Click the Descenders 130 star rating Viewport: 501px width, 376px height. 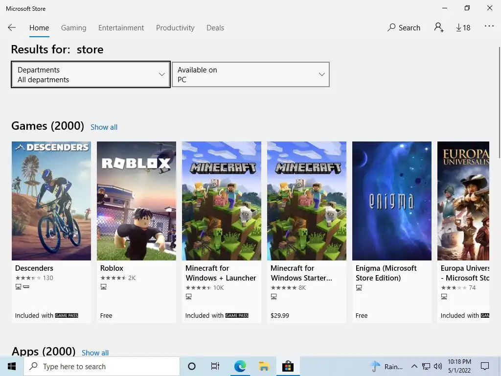coord(34,278)
